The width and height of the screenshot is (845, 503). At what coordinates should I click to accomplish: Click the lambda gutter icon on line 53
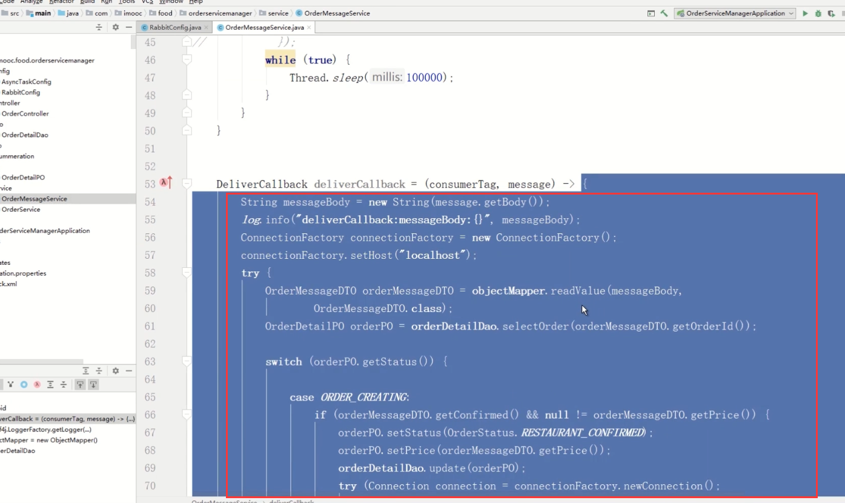(166, 184)
